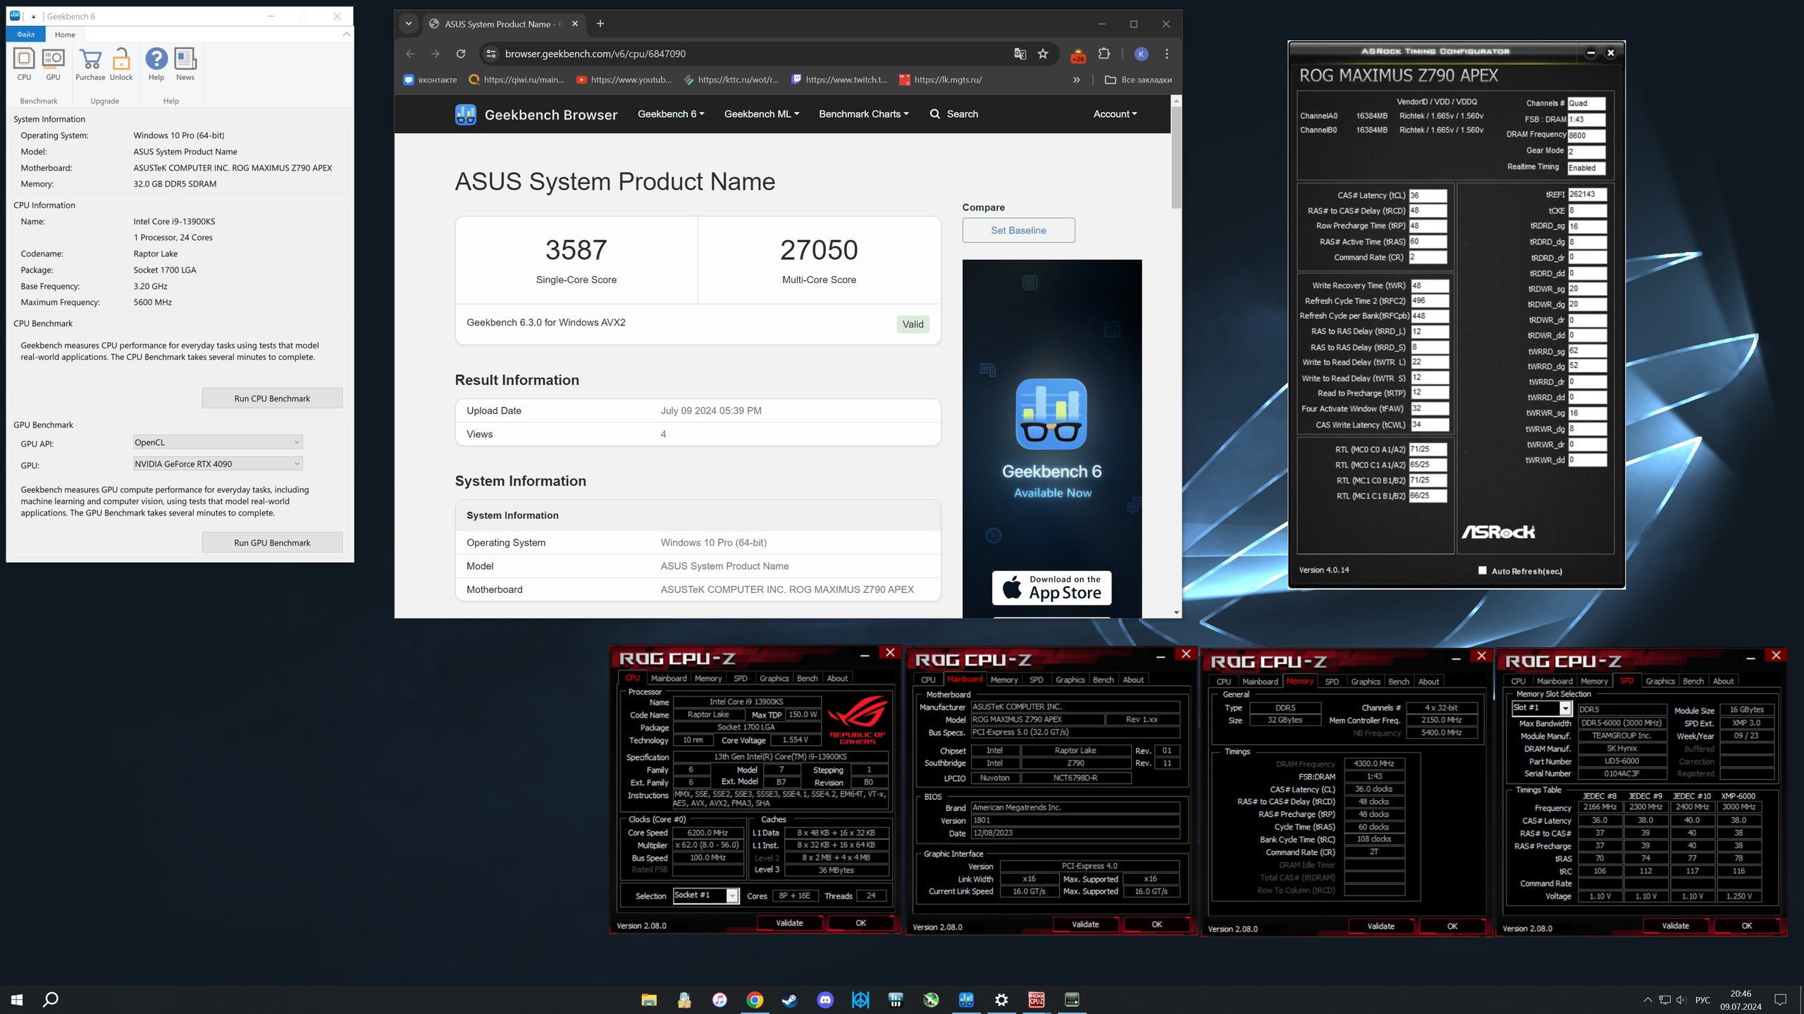
Task: Open Search in Geekbench Browser navbar
Action: 954,114
